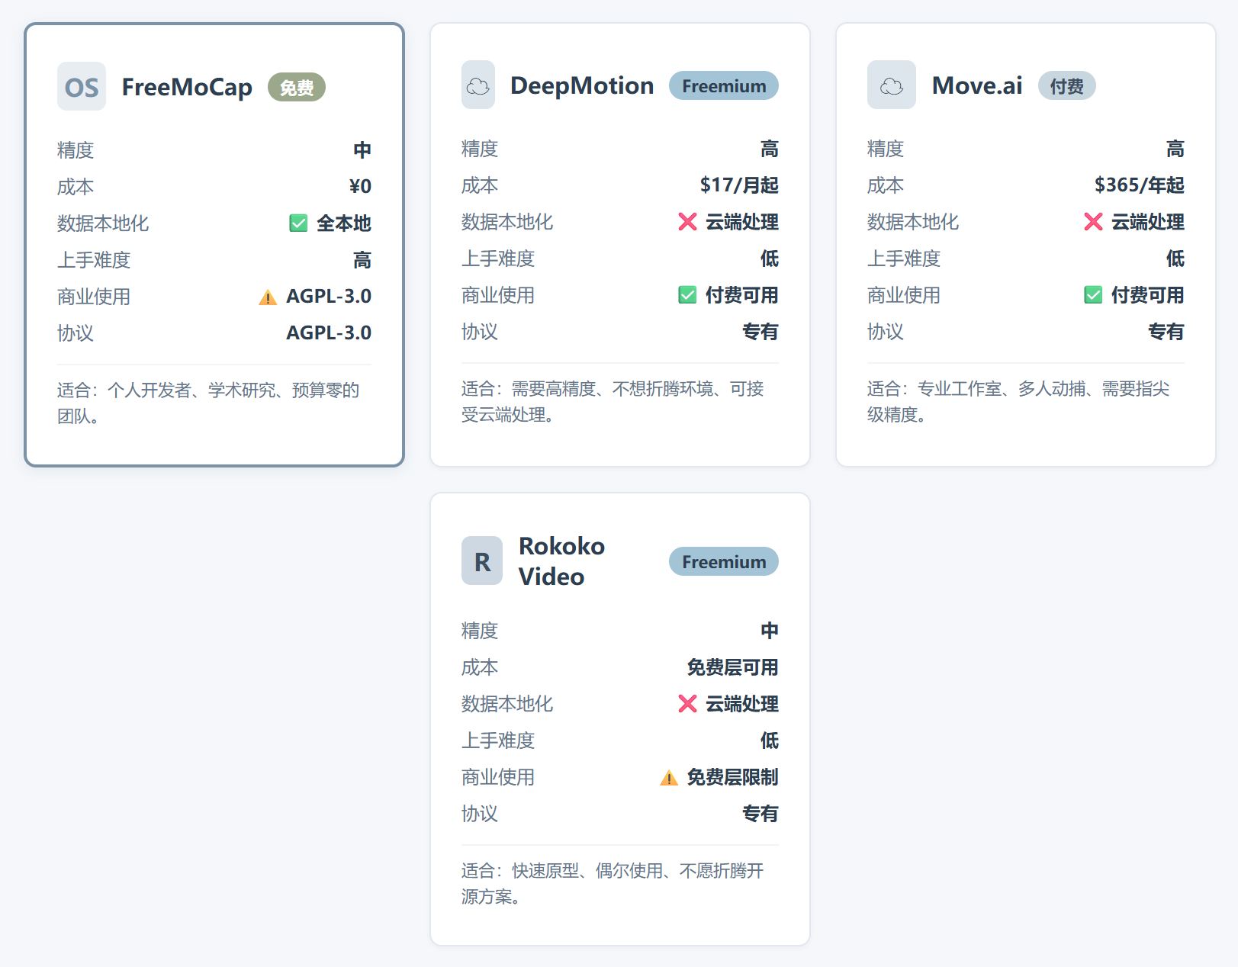Click green check beside 付费可用 in DeepMotion card
Image resolution: width=1238 pixels, height=967 pixels.
pyautogui.click(x=687, y=295)
